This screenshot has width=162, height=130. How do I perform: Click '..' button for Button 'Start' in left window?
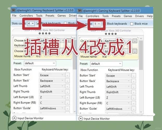pos(67,75)
